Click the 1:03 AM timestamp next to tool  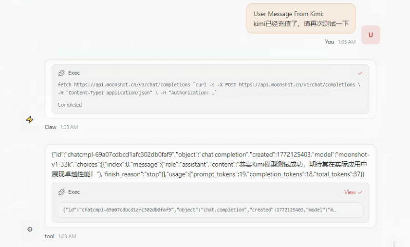67,236
